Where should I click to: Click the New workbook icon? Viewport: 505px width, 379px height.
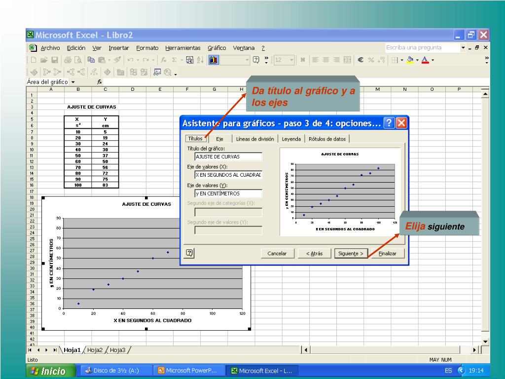34,60
